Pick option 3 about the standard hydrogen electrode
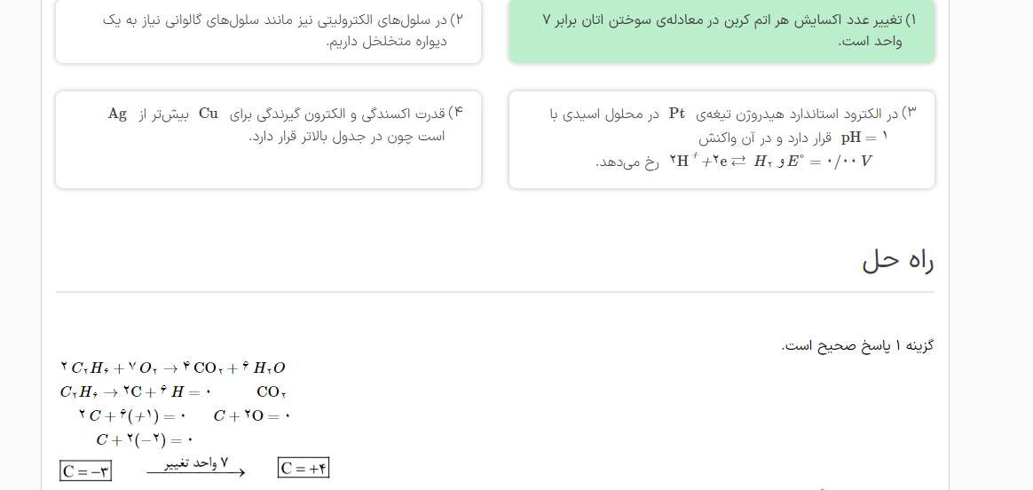The height and width of the screenshot is (490, 1033). pyautogui.click(x=722, y=139)
